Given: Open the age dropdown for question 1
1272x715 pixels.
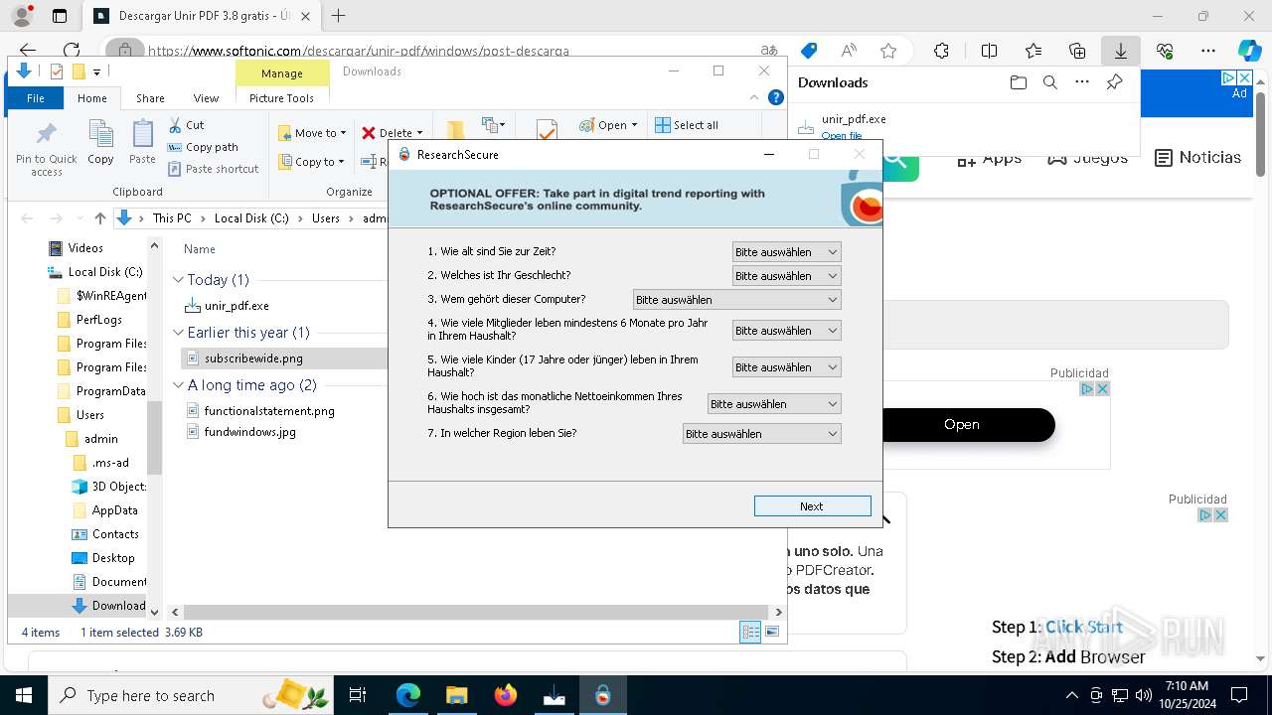Looking at the screenshot, I should coord(786,252).
